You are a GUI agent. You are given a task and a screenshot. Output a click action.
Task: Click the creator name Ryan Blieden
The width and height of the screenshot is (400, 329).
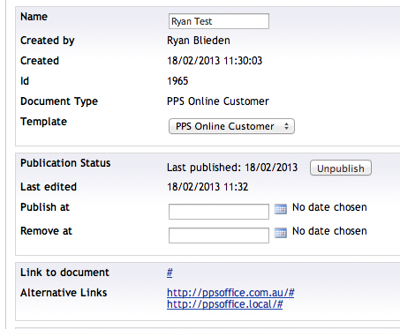pyautogui.click(x=199, y=41)
